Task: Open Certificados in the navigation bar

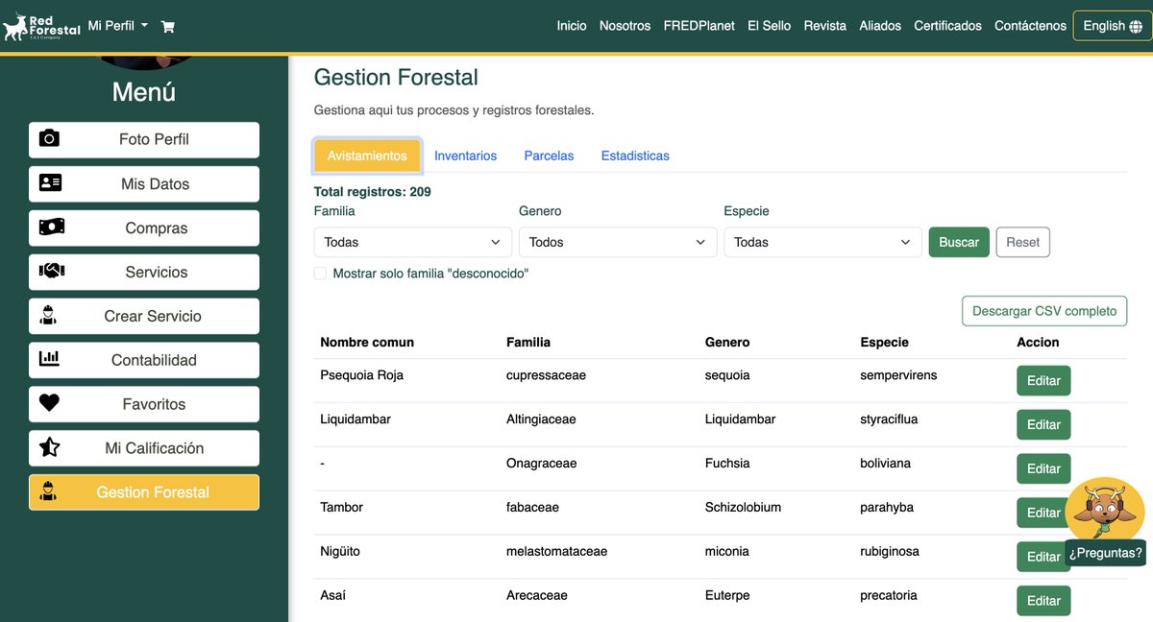Action: tap(947, 26)
